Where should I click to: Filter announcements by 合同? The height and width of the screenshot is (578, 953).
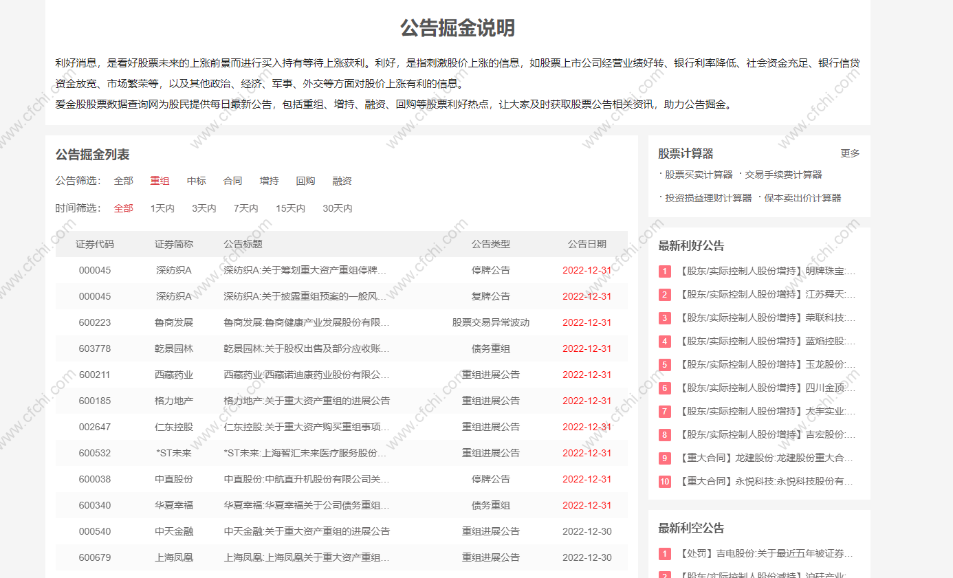[x=233, y=181]
